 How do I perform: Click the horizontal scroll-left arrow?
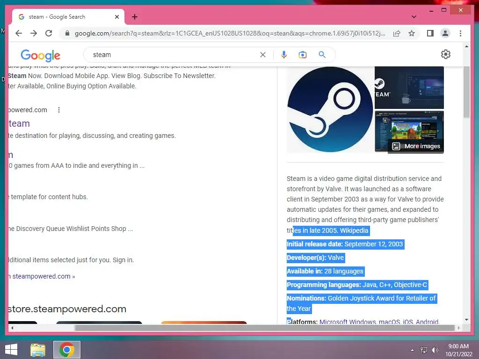pos(12,328)
